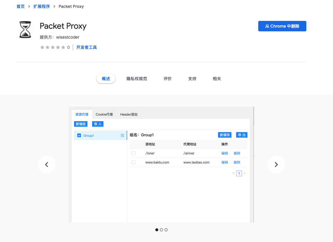
Task: Click the Group1 edit pencil icon
Action: [122, 135]
